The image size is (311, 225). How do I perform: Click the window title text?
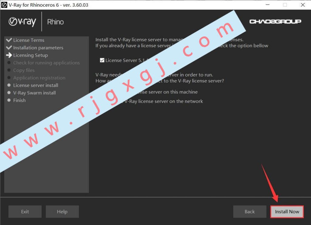click(x=48, y=5)
